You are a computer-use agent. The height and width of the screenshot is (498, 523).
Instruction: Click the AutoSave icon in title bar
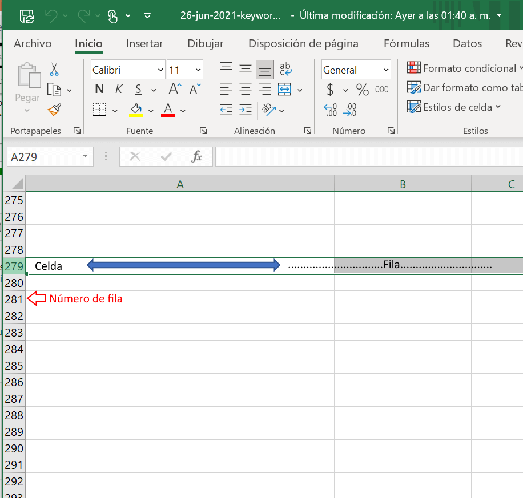(26, 15)
